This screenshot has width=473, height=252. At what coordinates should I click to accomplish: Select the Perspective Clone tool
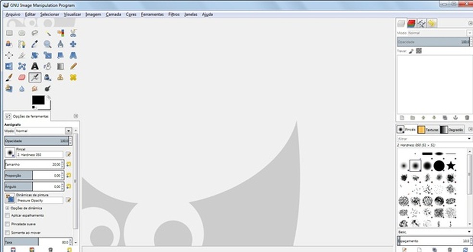pos(9,88)
